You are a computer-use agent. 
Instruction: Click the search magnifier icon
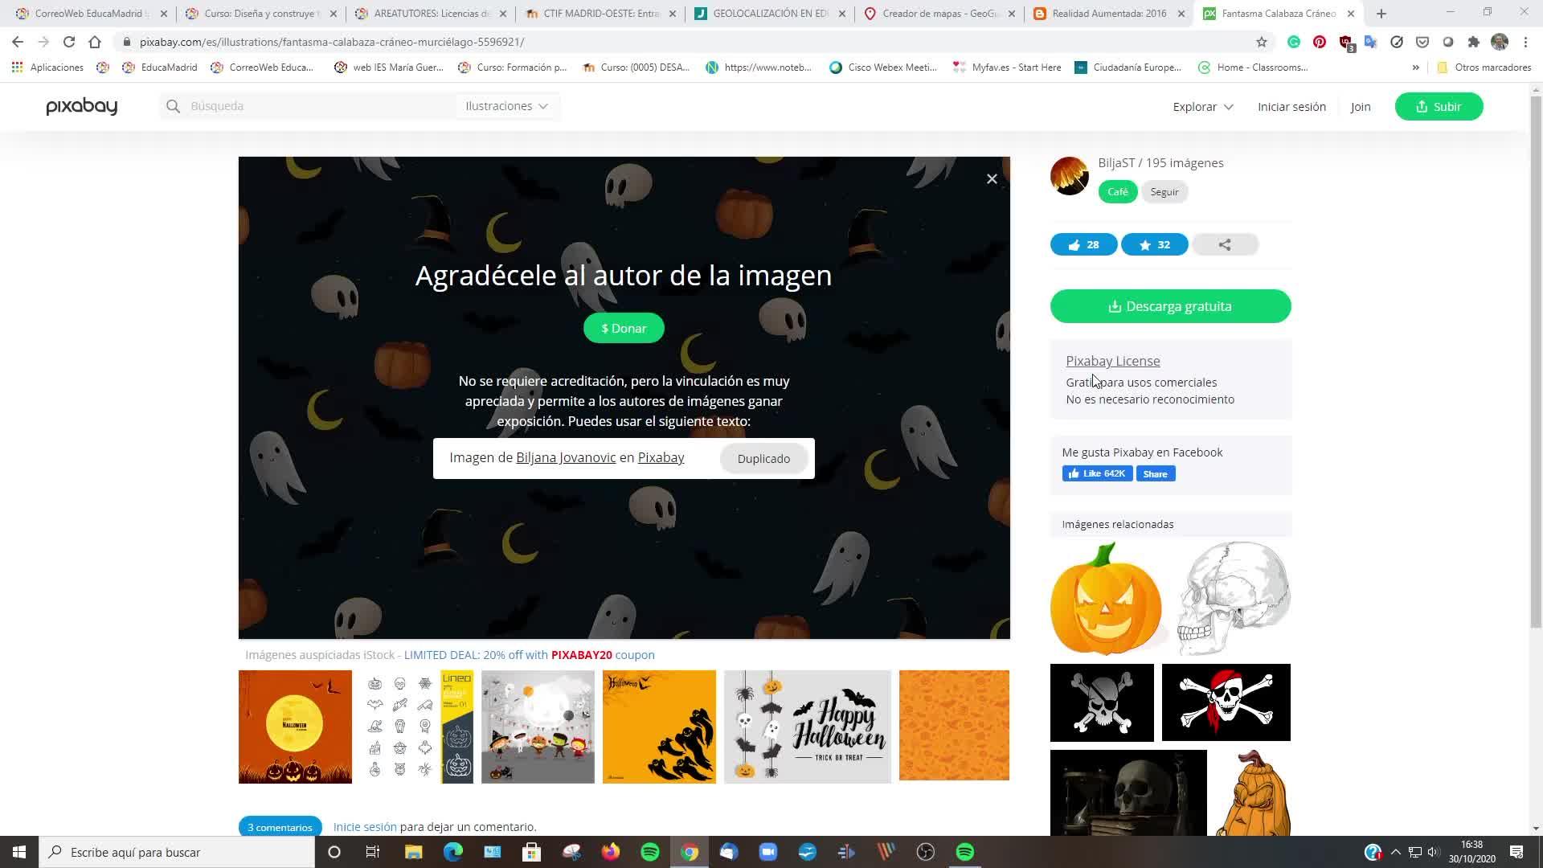click(x=173, y=106)
